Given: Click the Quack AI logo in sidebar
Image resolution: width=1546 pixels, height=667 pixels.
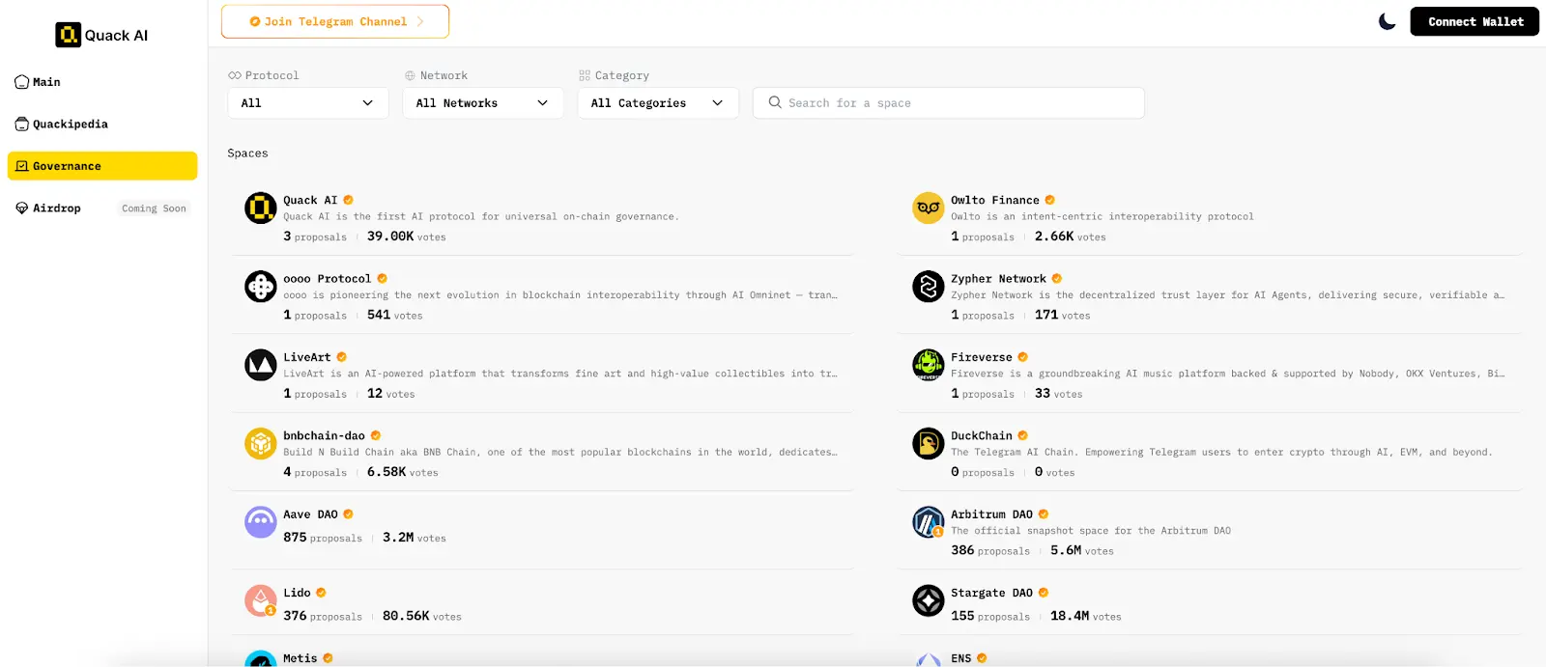Looking at the screenshot, I should 101,36.
